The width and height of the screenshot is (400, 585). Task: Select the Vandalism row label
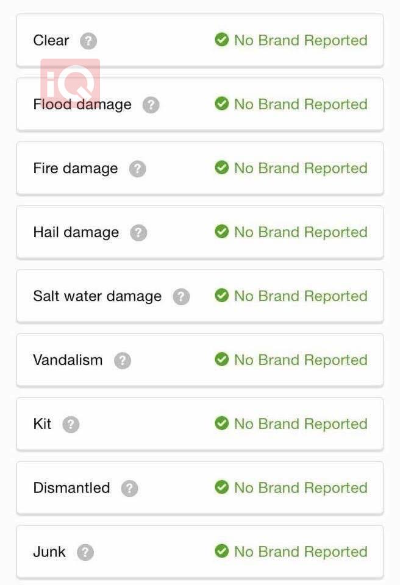click(68, 360)
